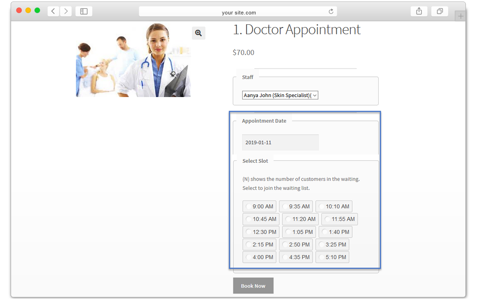Select the 9:35 AM slot
The height and width of the screenshot is (300, 477).
click(296, 207)
